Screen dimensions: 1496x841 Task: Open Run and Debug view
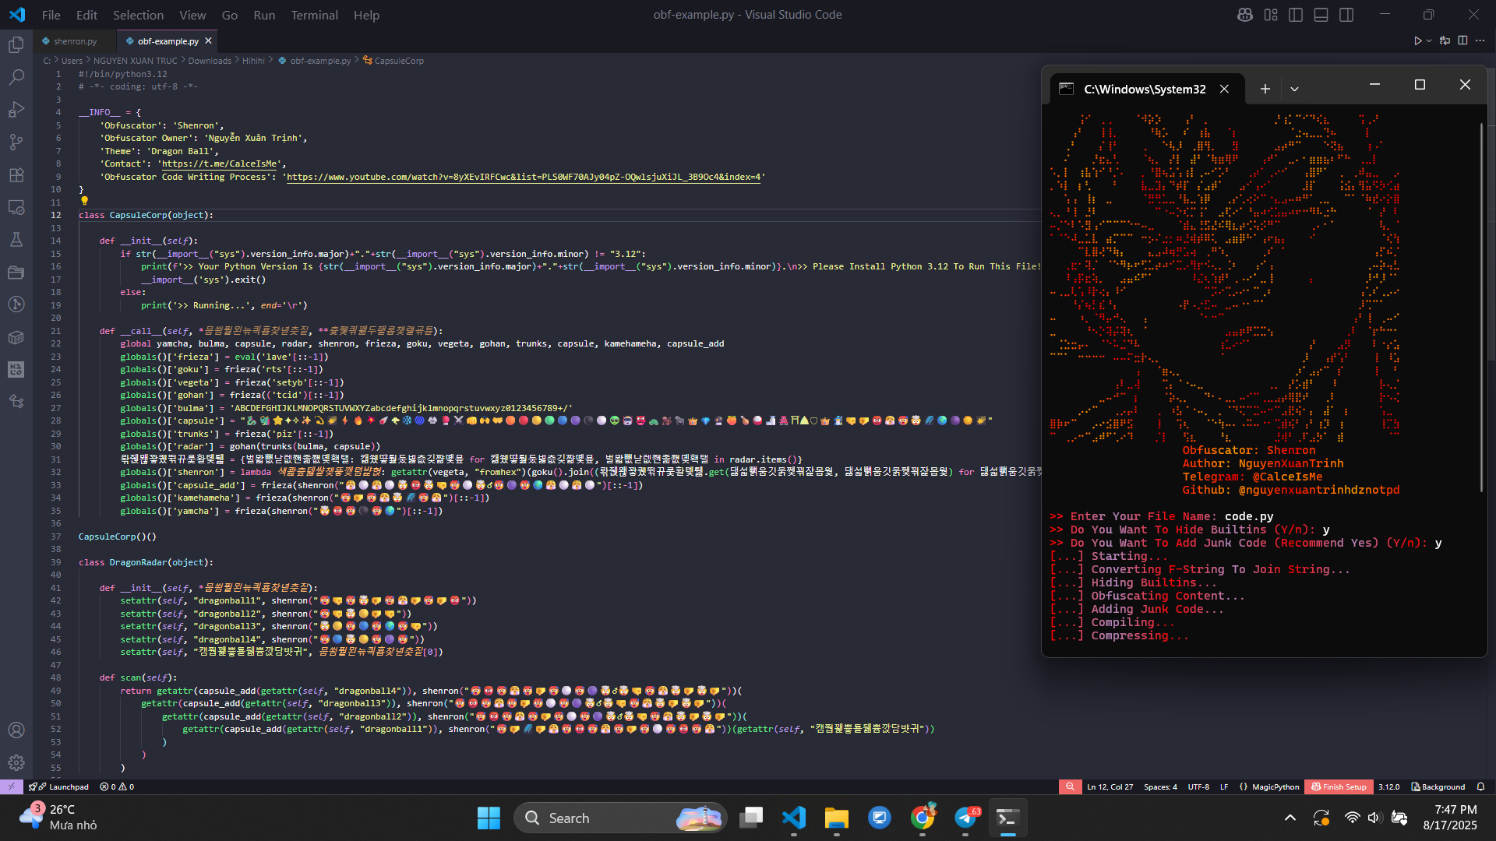click(16, 110)
